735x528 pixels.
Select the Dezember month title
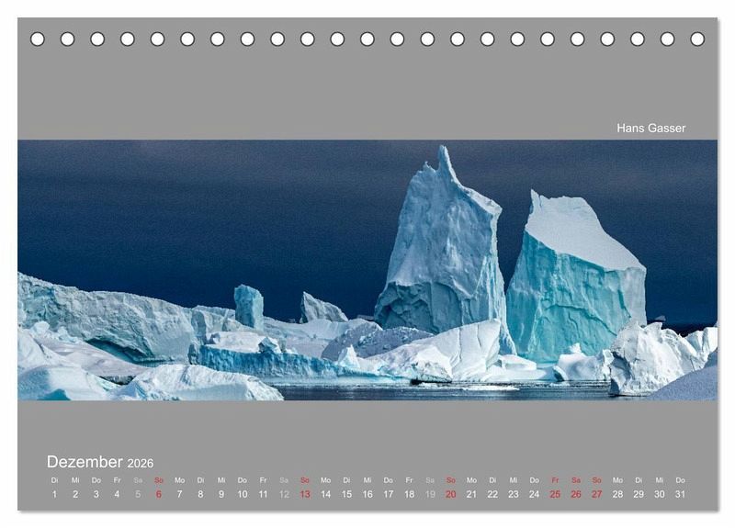pos(85,462)
